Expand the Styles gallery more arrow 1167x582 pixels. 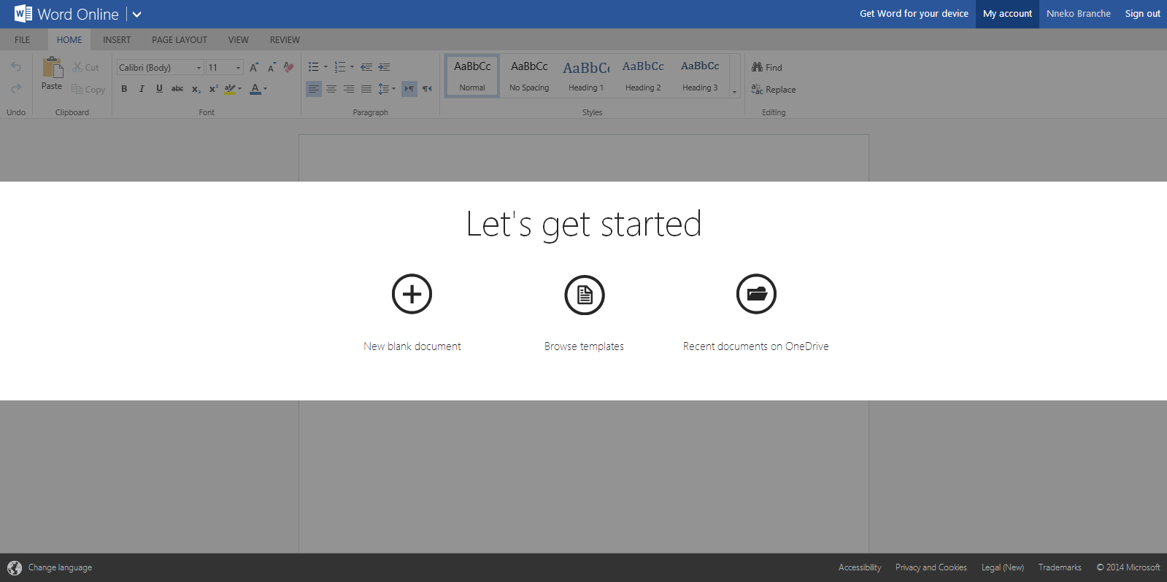(734, 92)
